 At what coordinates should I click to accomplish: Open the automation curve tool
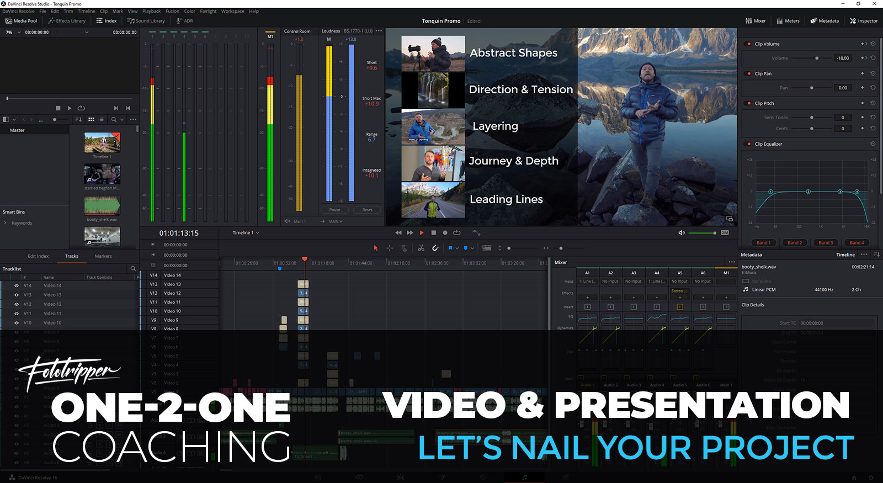tap(477, 233)
